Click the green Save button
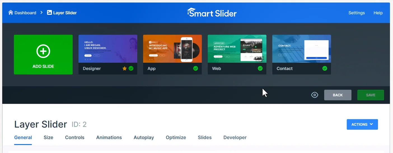Viewport: 393px width, 153px height. (x=370, y=95)
